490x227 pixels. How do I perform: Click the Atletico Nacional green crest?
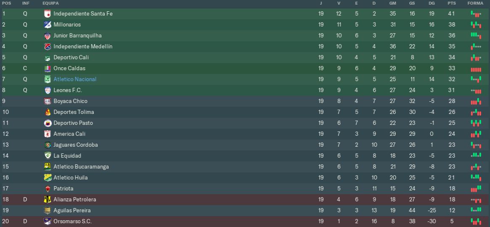point(47,79)
